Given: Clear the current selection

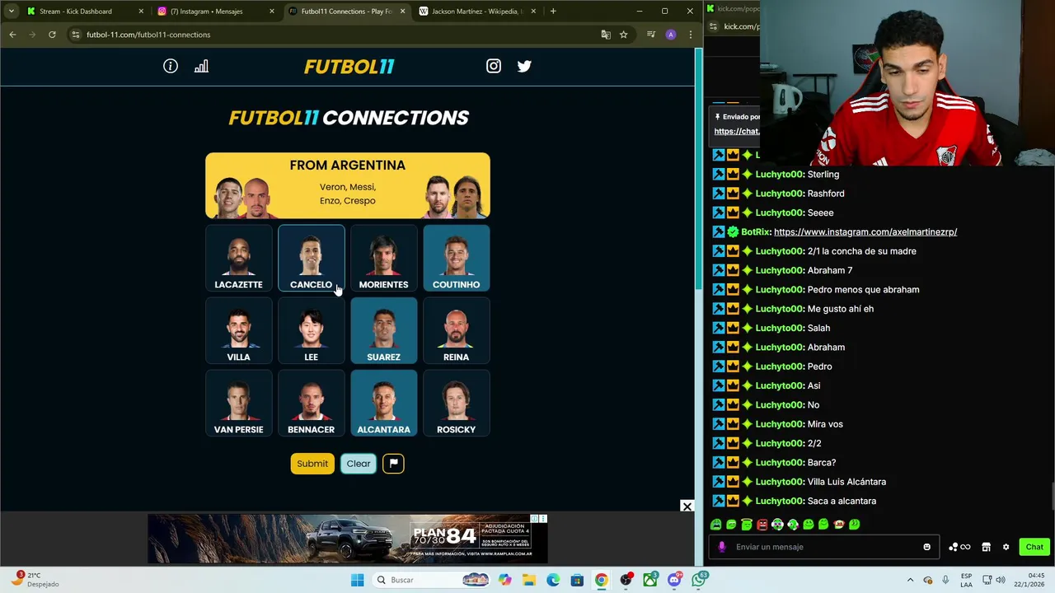Looking at the screenshot, I should coord(359,463).
